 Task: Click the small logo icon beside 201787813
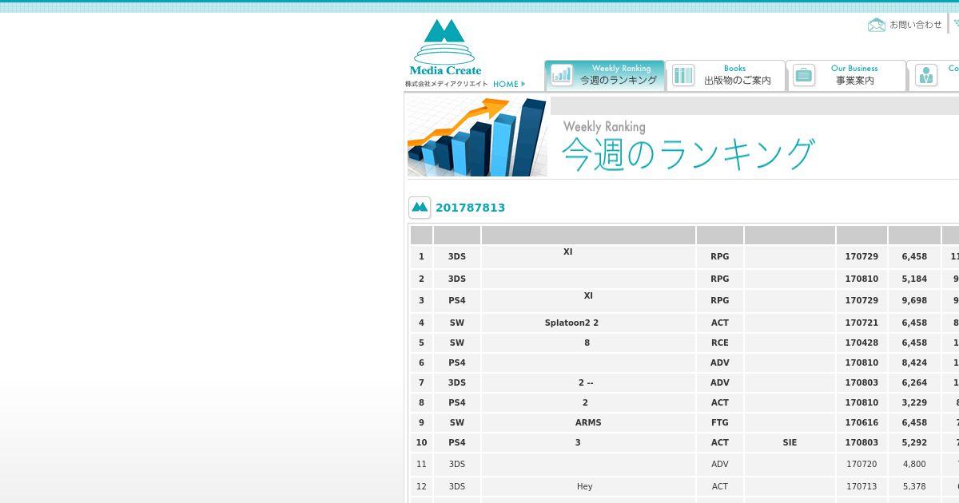[420, 208]
